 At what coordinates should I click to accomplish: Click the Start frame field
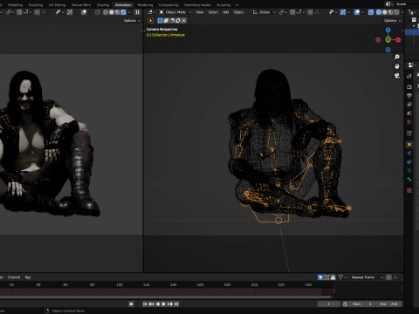click(362, 304)
